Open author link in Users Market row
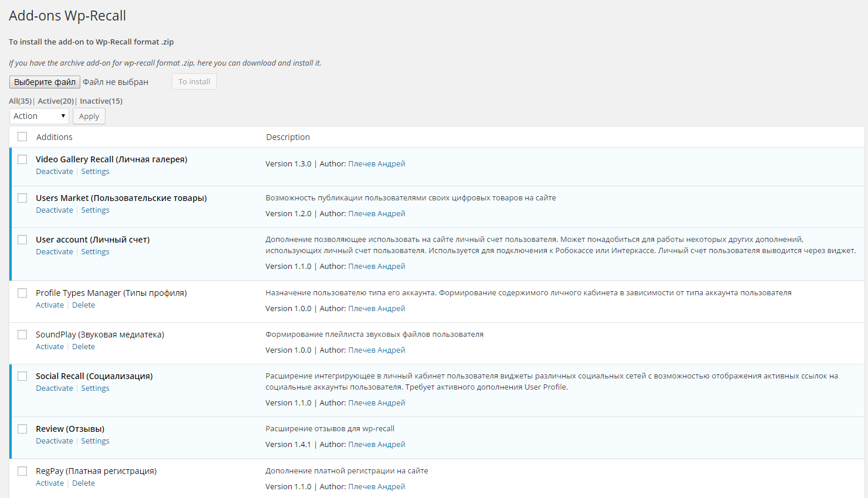Image resolution: width=868 pixels, height=498 pixels. (377, 214)
